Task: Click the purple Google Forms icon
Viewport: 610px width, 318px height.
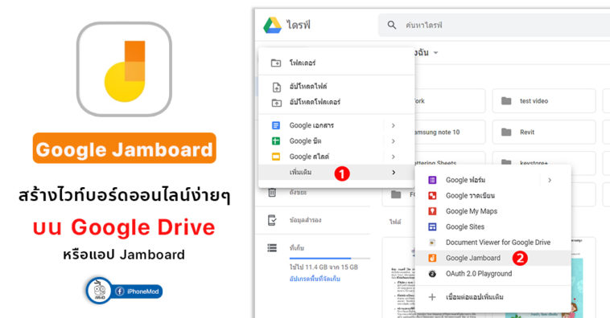Action: coord(432,180)
